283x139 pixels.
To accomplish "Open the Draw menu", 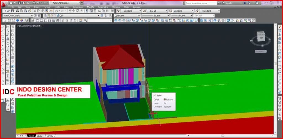I will (66, 7).
